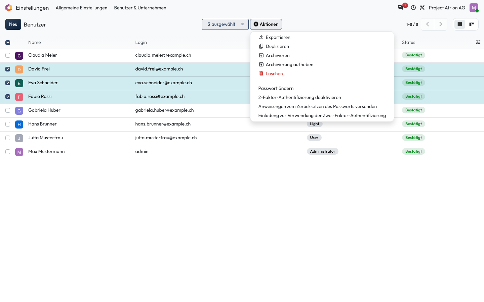This screenshot has width=484, height=302.
Task: Choose 2-Faktor-Authentifizierung deaktivieren
Action: click(322, 97)
